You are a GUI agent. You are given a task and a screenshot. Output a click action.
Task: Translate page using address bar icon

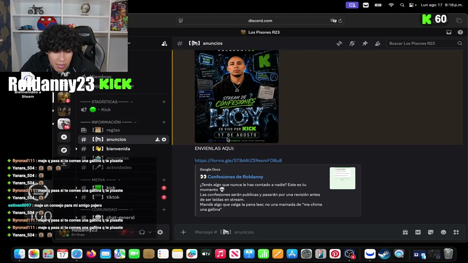(333, 21)
